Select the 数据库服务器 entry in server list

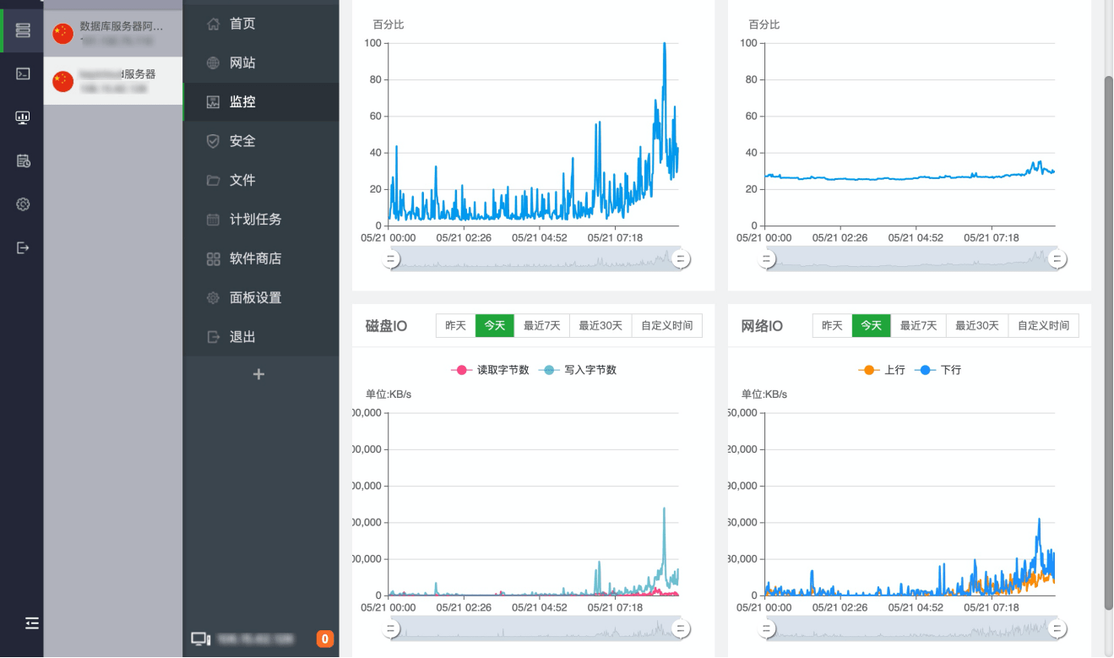pos(112,30)
